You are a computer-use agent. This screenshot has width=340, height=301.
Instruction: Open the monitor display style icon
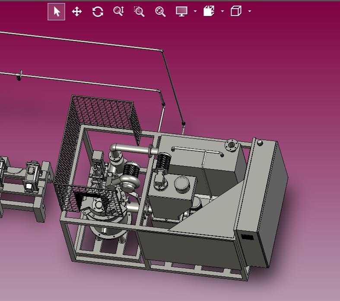181,11
